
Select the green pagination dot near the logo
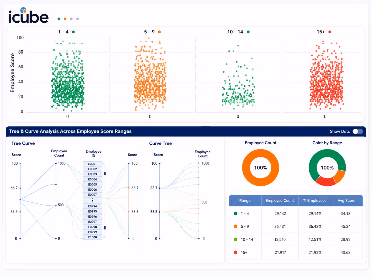pyautogui.click(x=59, y=19)
